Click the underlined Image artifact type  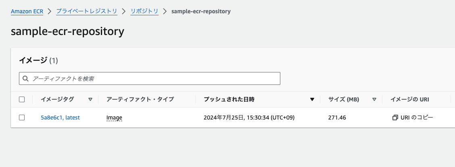(x=114, y=118)
